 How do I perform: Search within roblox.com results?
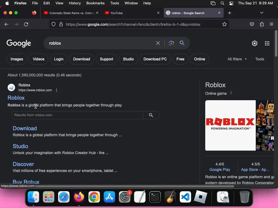[151, 115]
